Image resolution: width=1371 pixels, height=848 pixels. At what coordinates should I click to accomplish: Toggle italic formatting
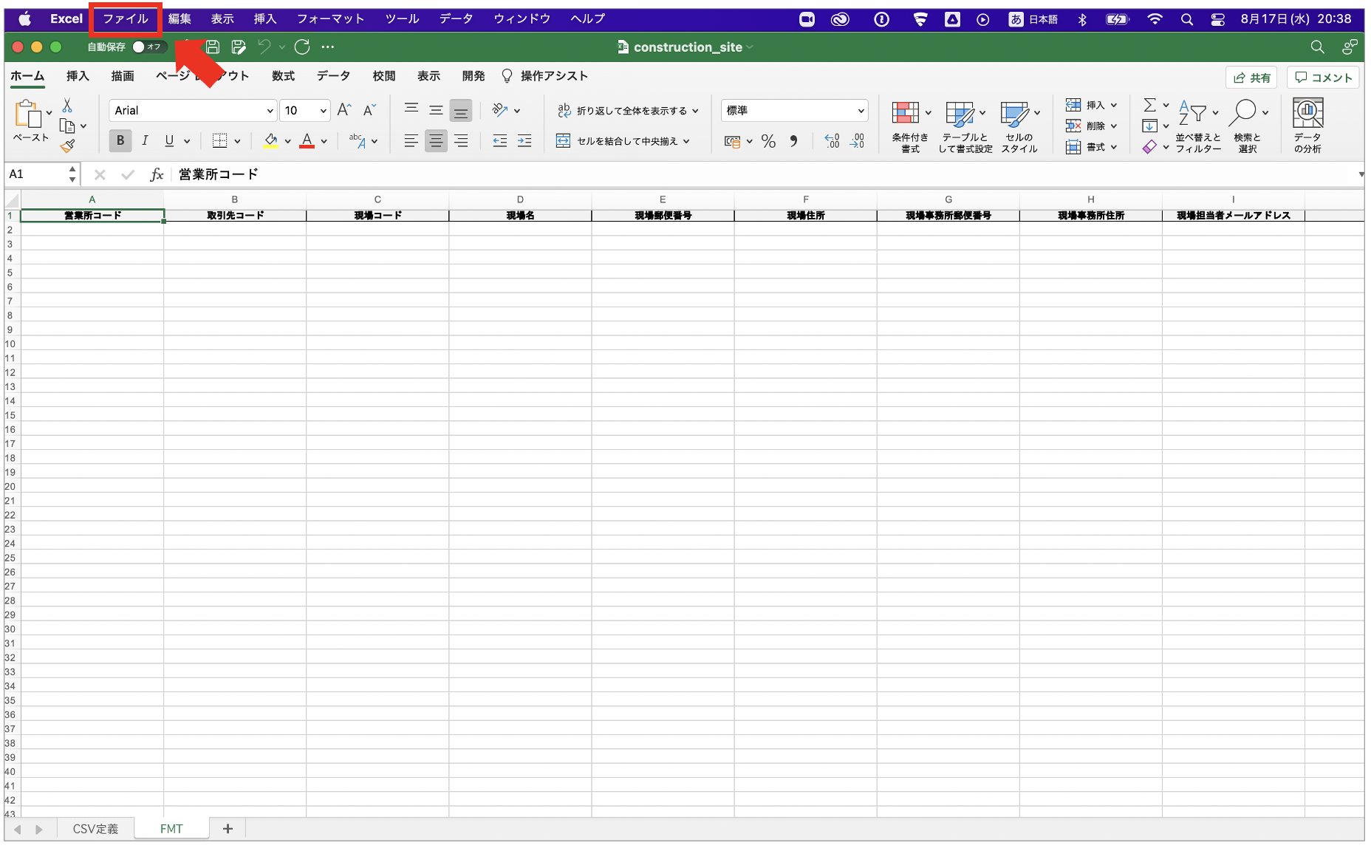click(x=145, y=140)
